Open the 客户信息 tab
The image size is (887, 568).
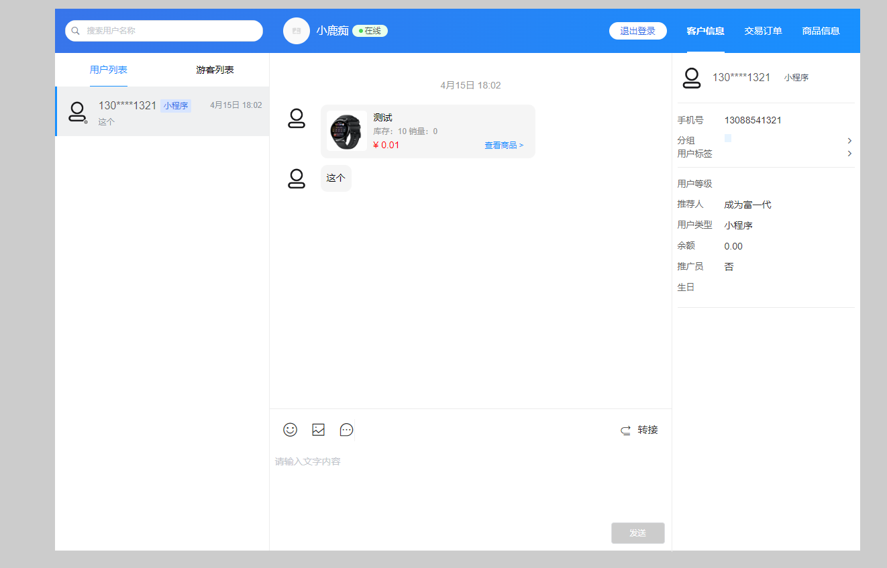click(x=705, y=31)
